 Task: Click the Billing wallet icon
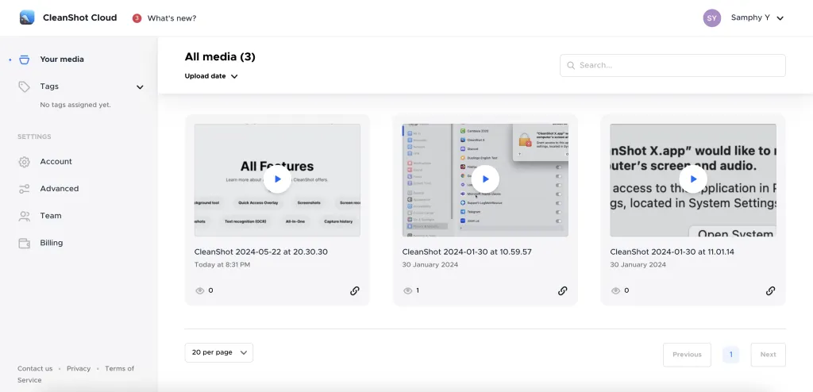(24, 243)
